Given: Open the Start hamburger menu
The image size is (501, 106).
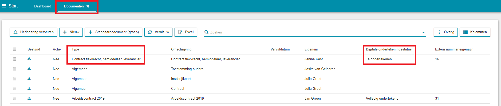Looking at the screenshot, I should 4,6.
